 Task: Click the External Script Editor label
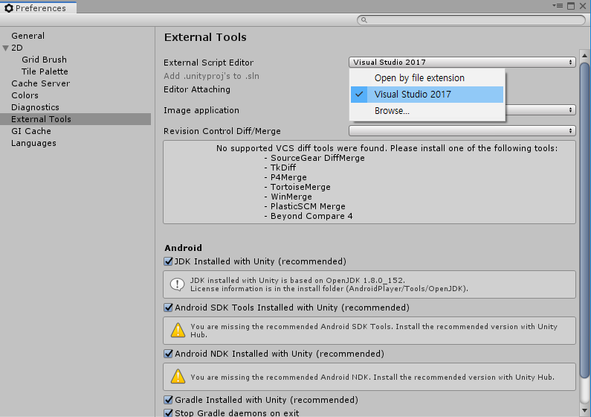pyautogui.click(x=208, y=63)
